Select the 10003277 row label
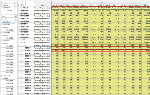 28,72
